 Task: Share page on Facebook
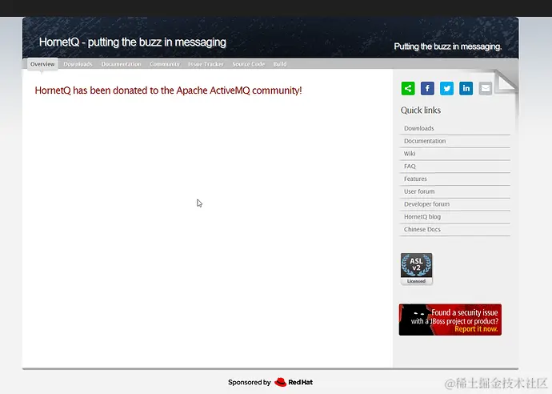(427, 88)
